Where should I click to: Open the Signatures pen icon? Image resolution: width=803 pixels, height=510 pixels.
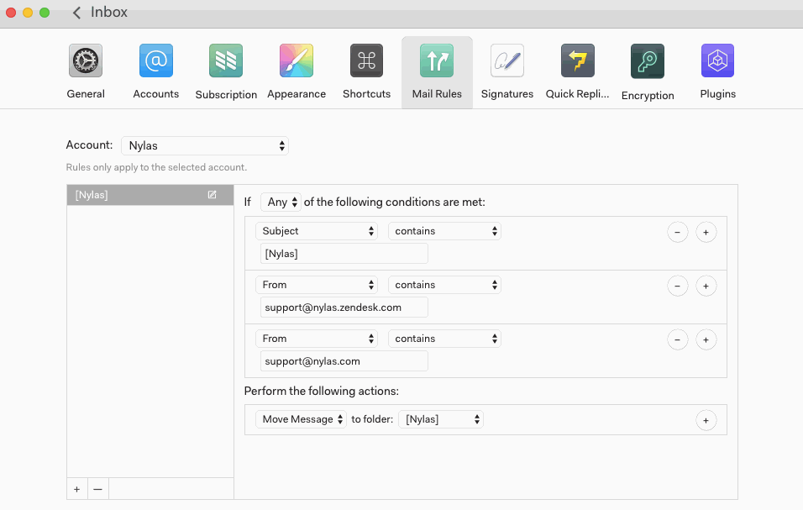coord(507,61)
